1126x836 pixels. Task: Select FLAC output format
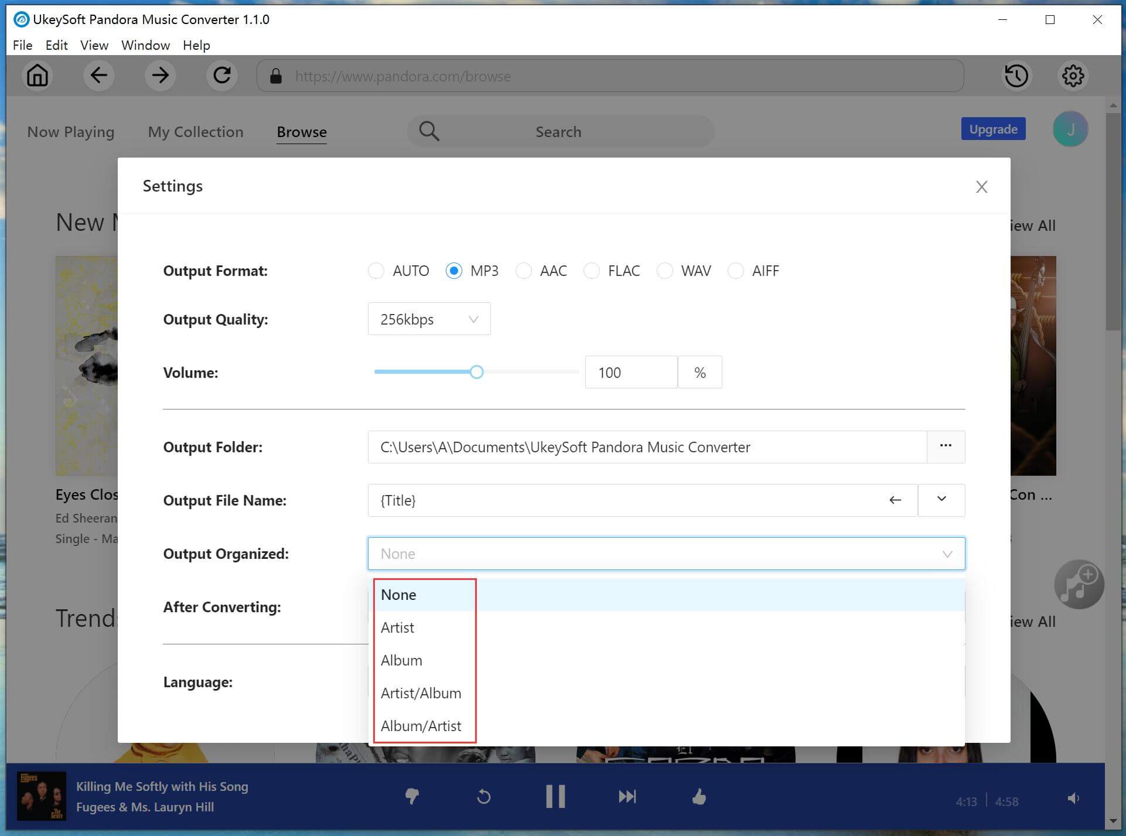pos(592,271)
